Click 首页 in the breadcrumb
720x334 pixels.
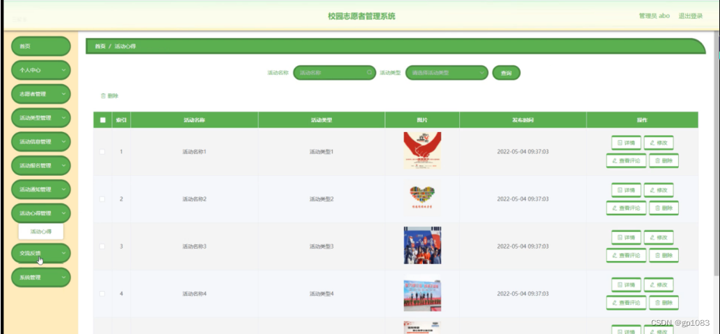click(100, 47)
